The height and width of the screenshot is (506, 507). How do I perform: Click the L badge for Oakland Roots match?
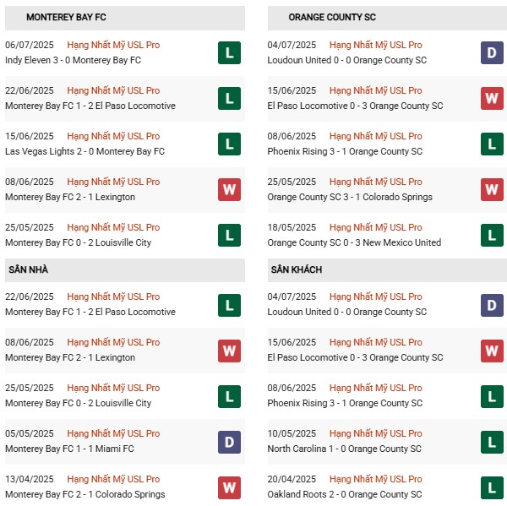[492, 487]
